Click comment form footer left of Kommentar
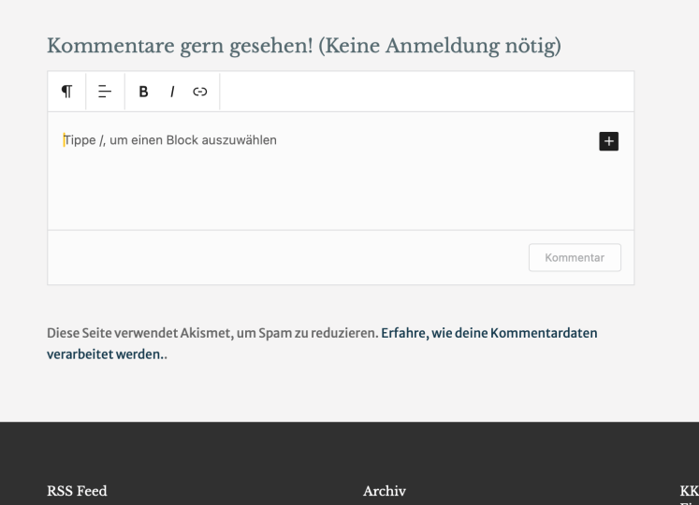 [x=281, y=257]
